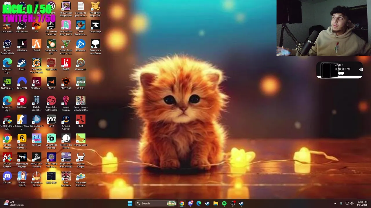Open Waterpark Simulator shortcut

81,179
